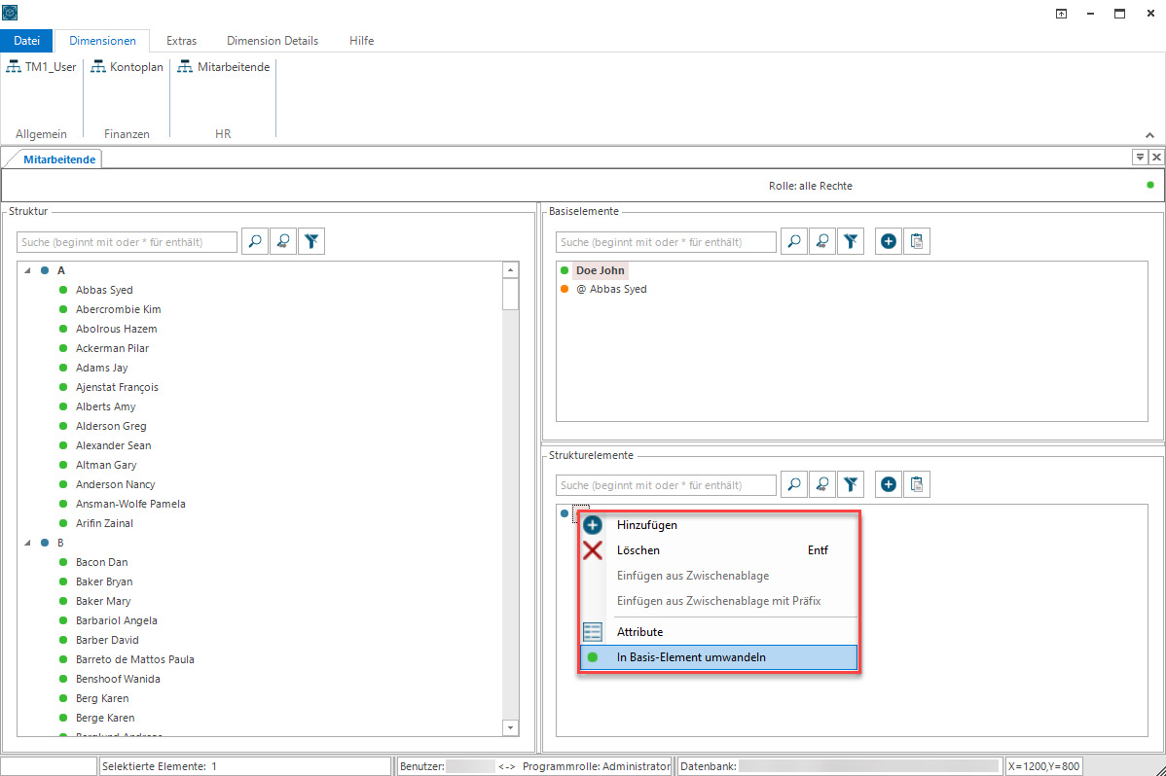
Task: Open the Dimension Details tab
Action: pyautogui.click(x=273, y=41)
